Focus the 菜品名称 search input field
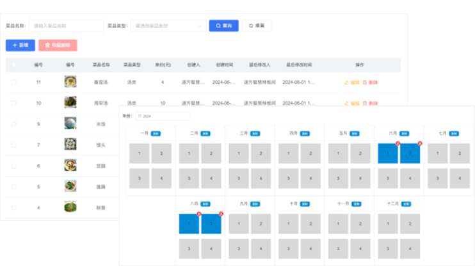This screenshot has width=475, height=279. [x=66, y=26]
